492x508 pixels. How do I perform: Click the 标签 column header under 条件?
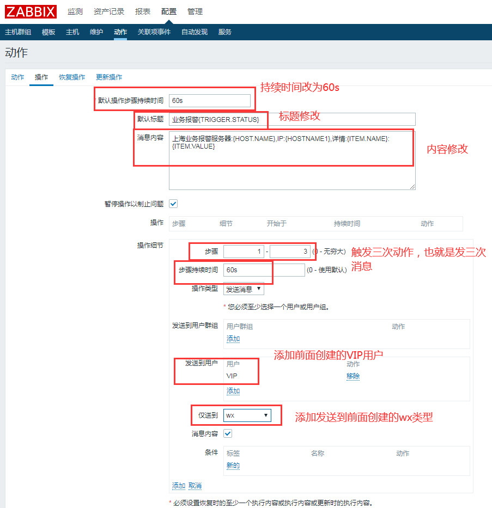(233, 453)
